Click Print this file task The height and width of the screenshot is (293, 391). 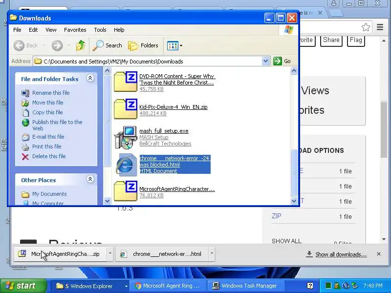coord(46,146)
